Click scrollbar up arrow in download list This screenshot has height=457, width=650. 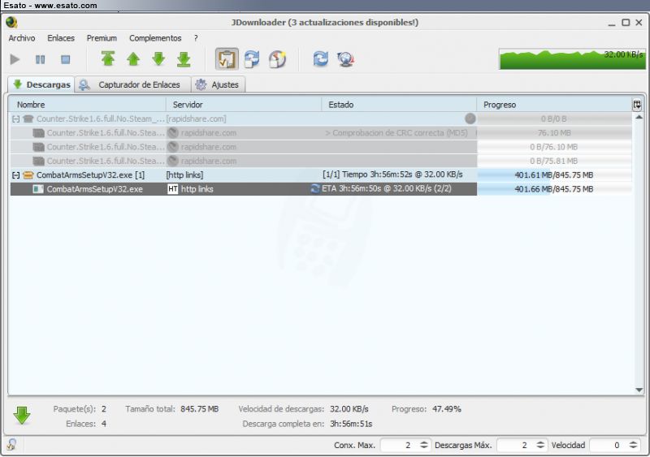coord(639,118)
